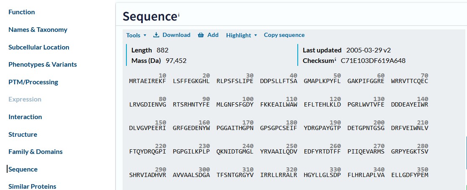Image resolution: width=467 pixels, height=190 pixels.
Task: Click info icon beside Sequence heading
Action: click(178, 15)
